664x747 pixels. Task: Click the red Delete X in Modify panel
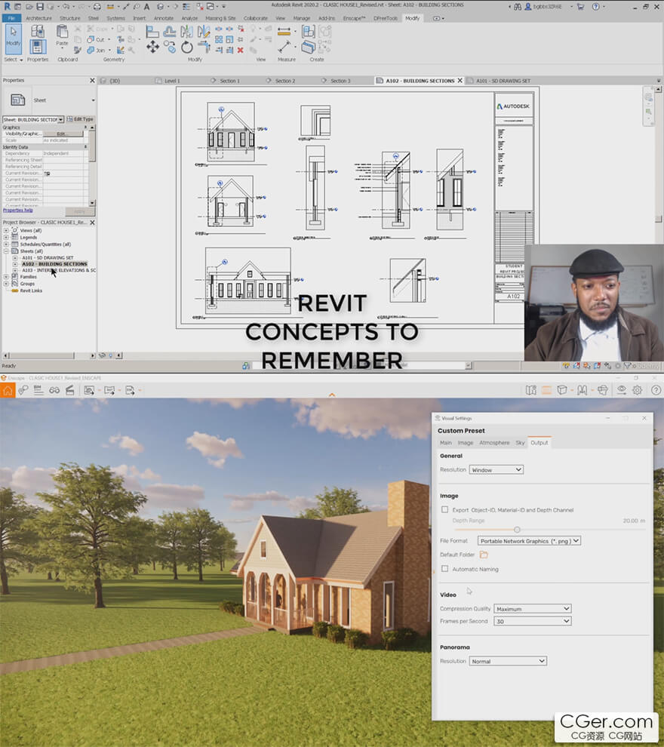pos(241,50)
